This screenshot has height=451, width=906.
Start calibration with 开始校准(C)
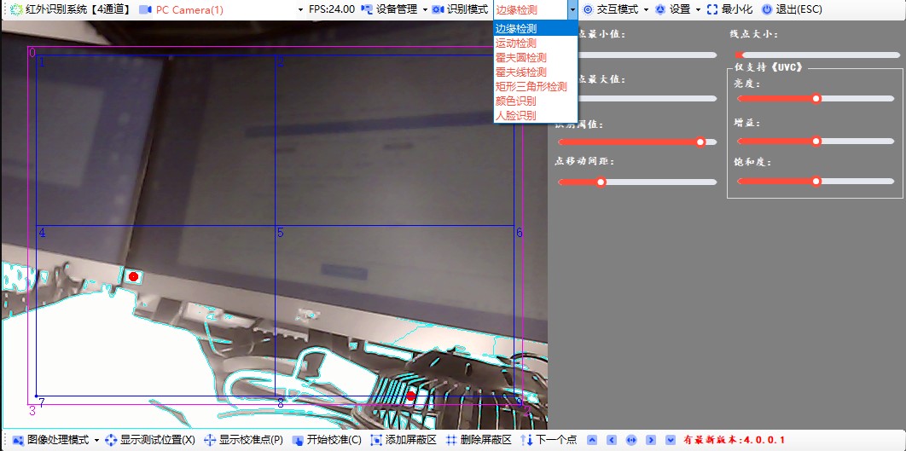(x=327, y=440)
